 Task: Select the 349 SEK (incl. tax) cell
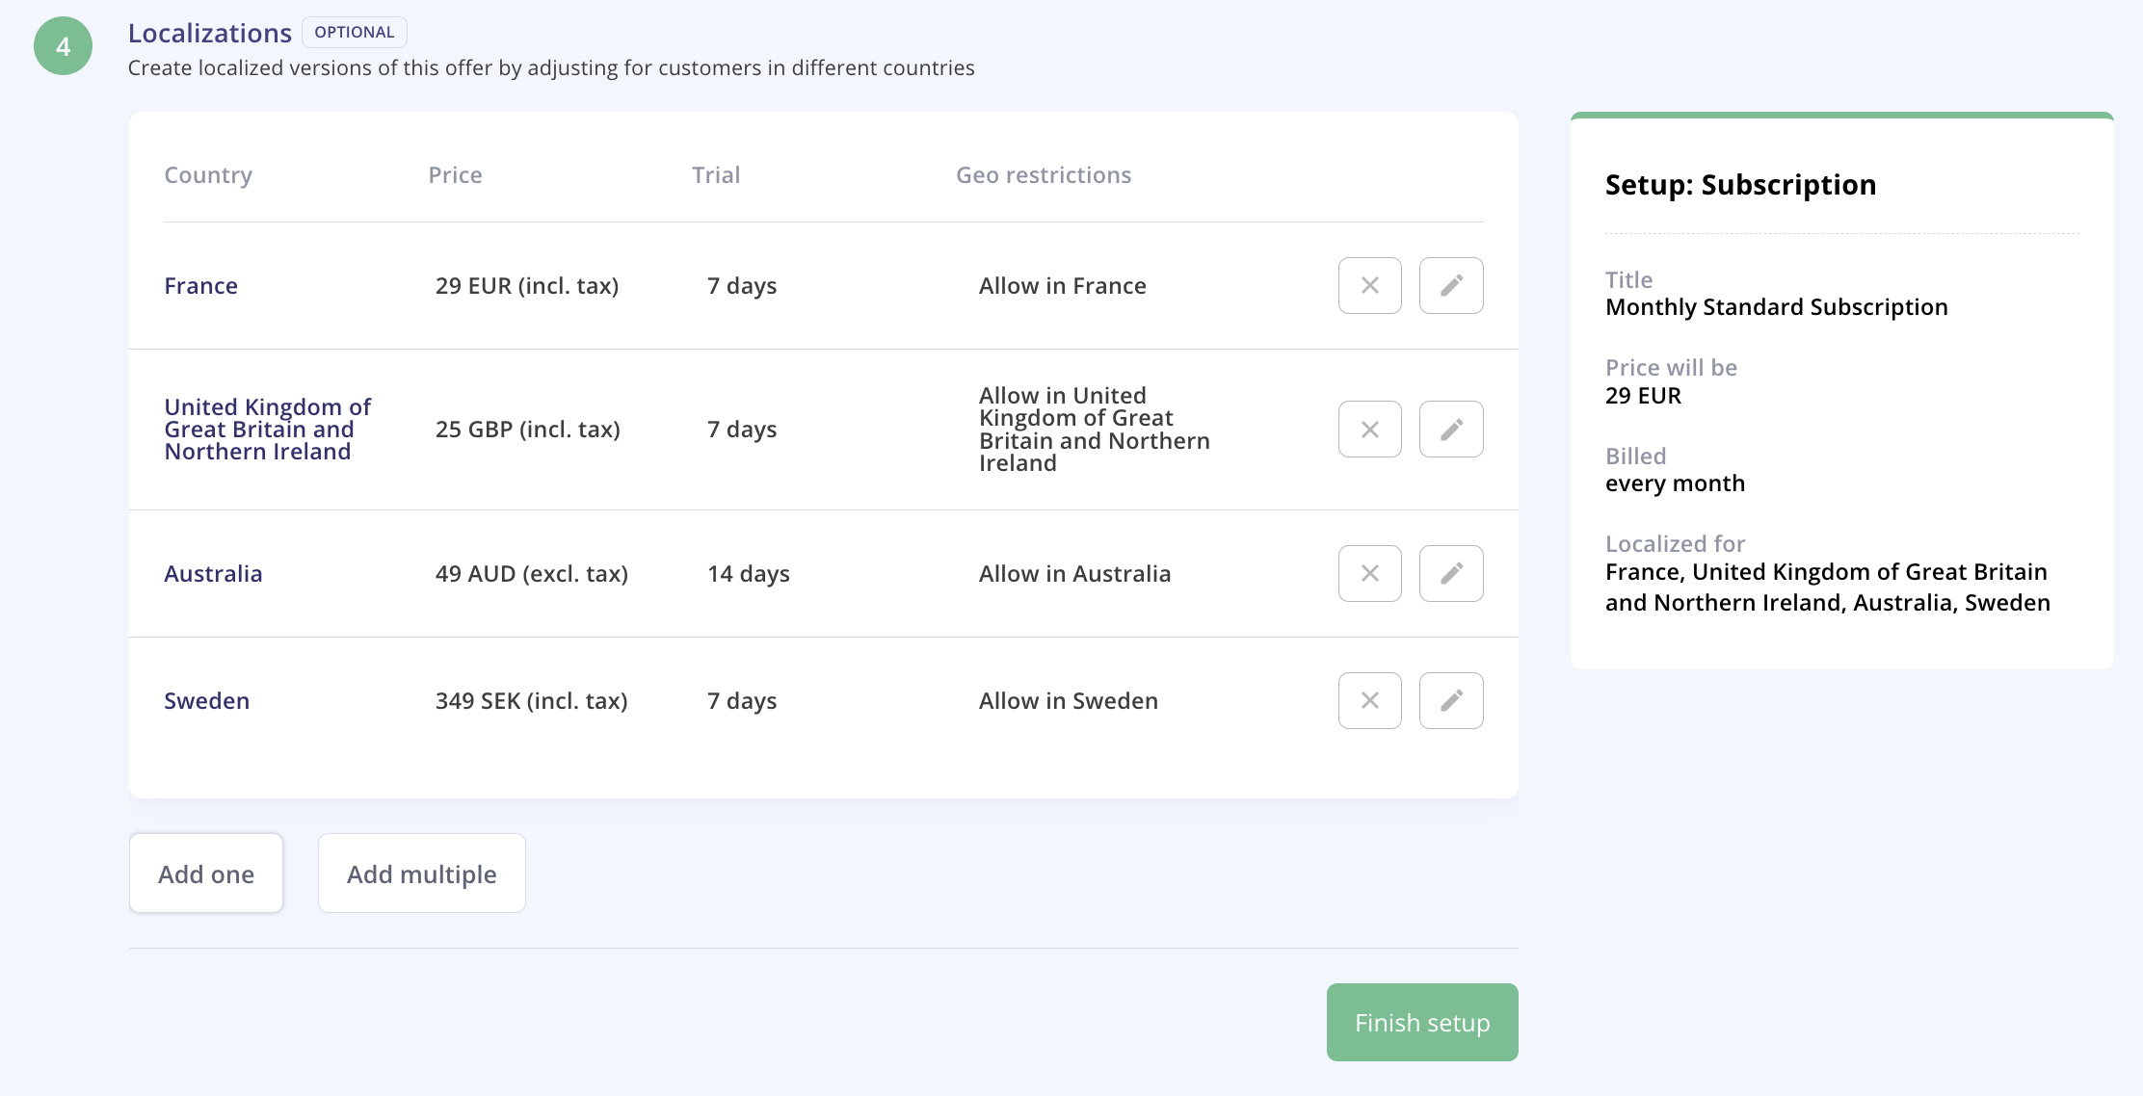[x=532, y=701]
